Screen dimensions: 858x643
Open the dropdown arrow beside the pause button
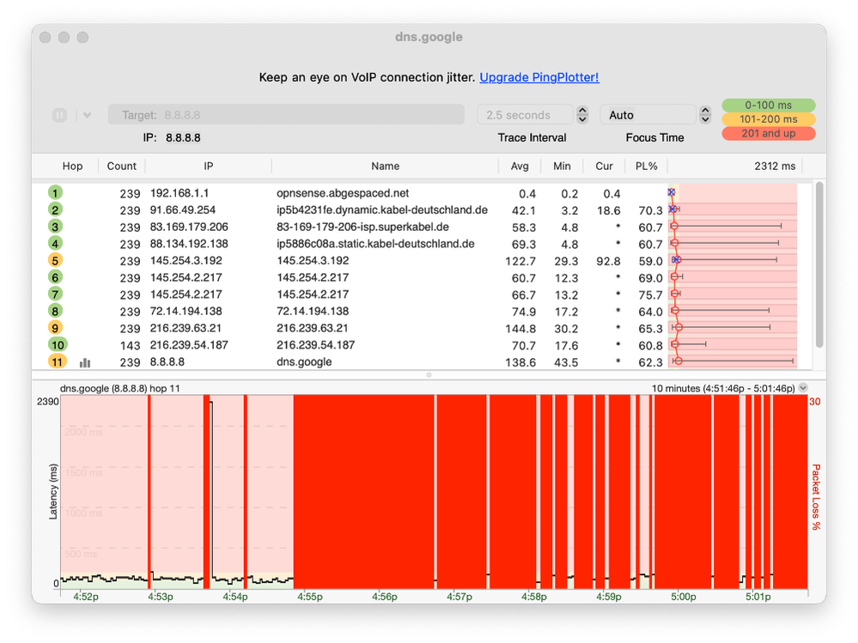pyautogui.click(x=87, y=115)
